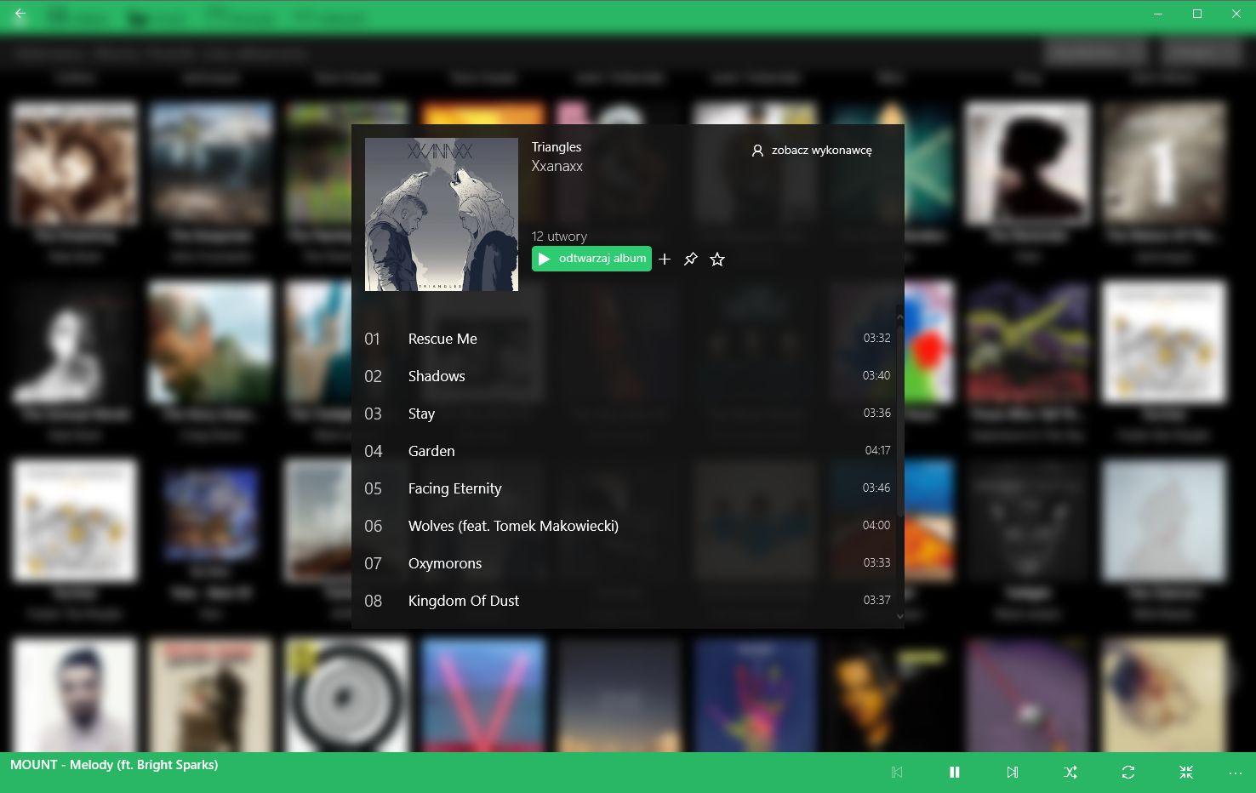Toggle repeat mode
Viewport: 1256px width, 793px height.
[x=1128, y=773]
